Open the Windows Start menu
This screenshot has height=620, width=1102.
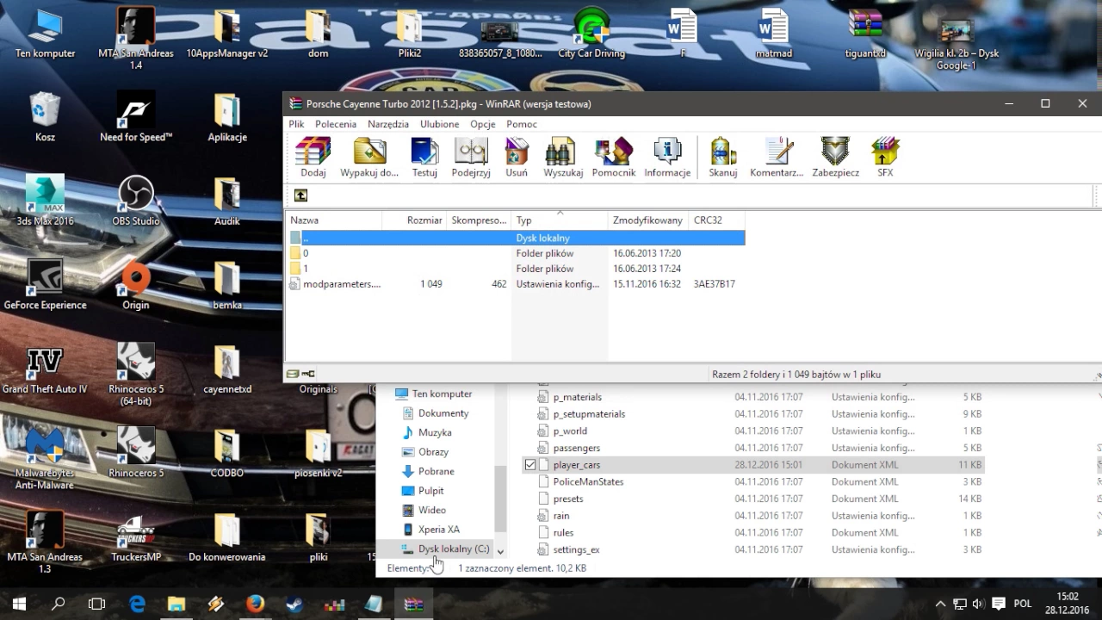tap(19, 604)
